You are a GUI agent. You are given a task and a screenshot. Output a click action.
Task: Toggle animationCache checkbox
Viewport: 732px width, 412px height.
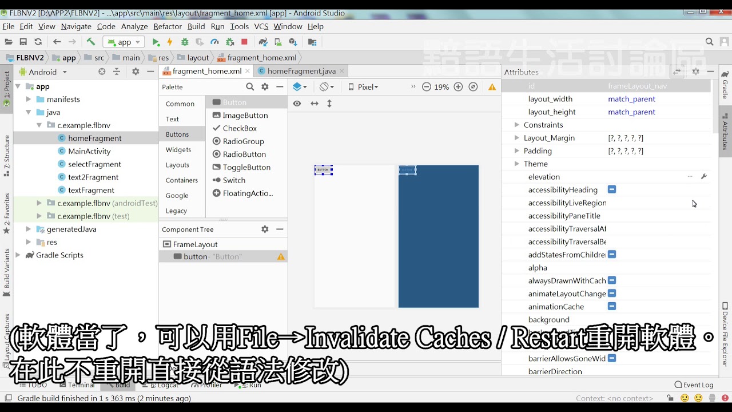point(612,306)
